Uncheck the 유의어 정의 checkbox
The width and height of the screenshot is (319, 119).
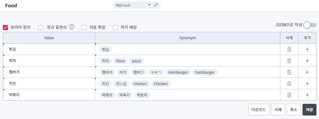pyautogui.click(x=5, y=27)
